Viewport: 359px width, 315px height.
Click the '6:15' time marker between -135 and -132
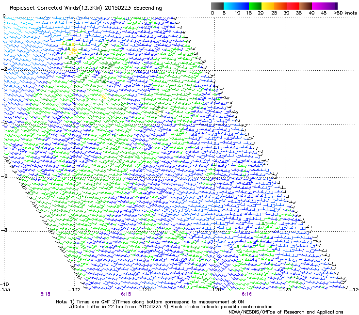pos(45,294)
